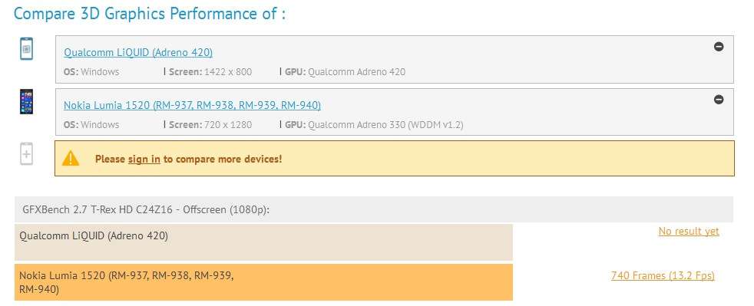The width and height of the screenshot is (754, 306).
Task: Open the Qualcomm LiQUID (Adreno 420) link
Action: click(138, 52)
